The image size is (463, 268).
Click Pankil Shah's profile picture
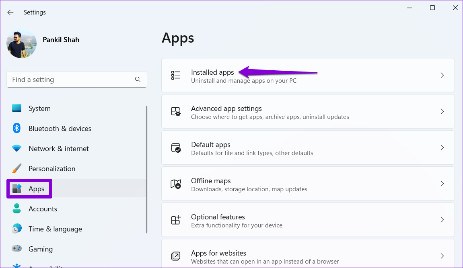(x=21, y=44)
